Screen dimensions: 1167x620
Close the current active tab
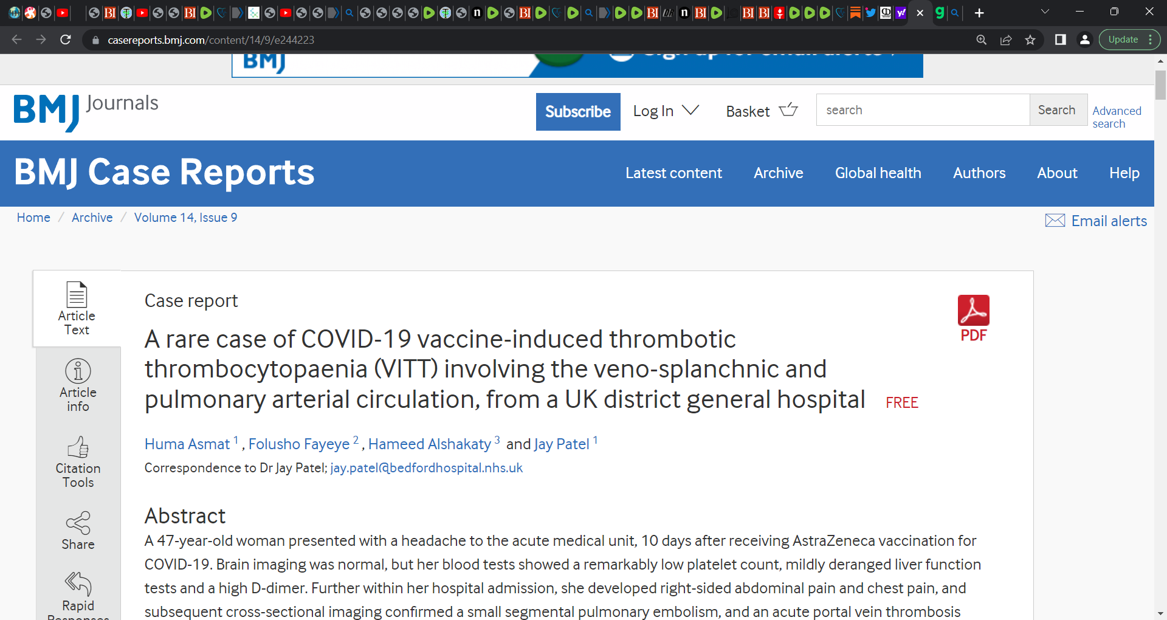pyautogui.click(x=920, y=13)
